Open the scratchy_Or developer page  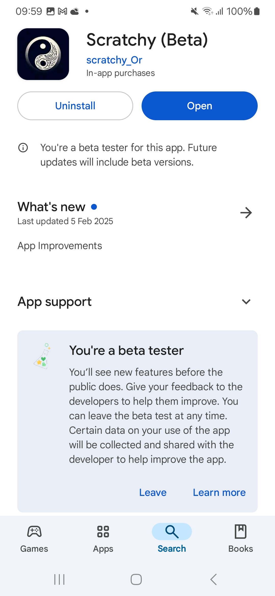pos(114,60)
